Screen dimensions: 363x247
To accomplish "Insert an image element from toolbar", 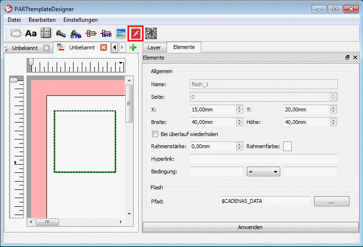I will coord(121,33).
